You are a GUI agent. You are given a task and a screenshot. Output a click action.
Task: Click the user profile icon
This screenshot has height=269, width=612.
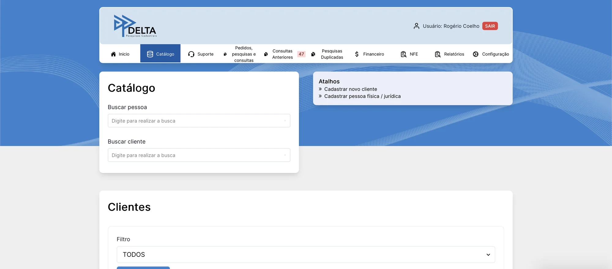(x=416, y=26)
